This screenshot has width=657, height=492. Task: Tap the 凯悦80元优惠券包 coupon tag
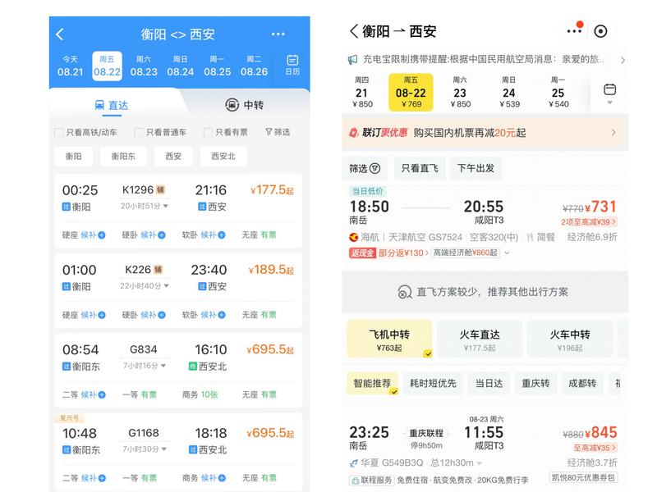point(583,477)
